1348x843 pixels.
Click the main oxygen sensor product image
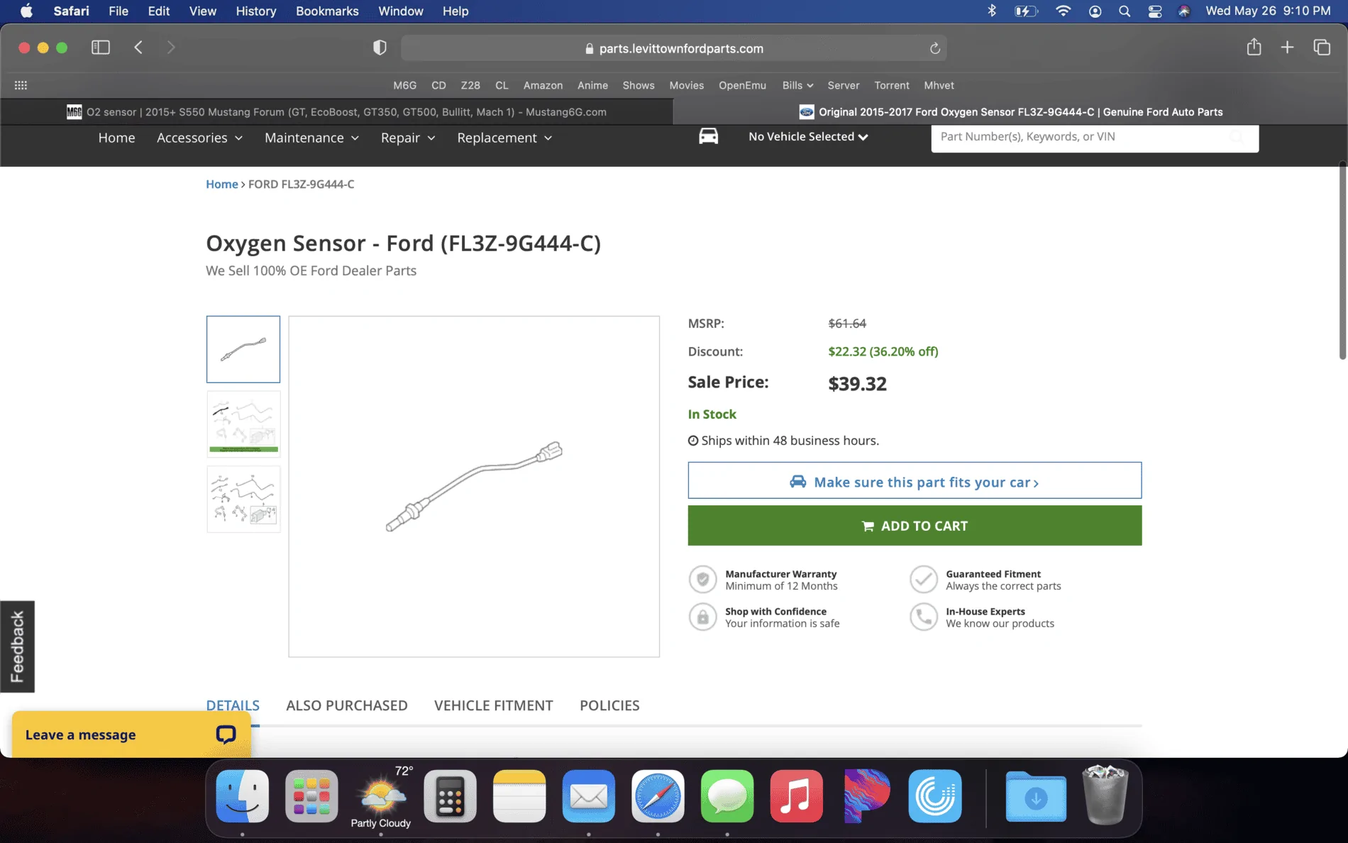[x=474, y=486]
